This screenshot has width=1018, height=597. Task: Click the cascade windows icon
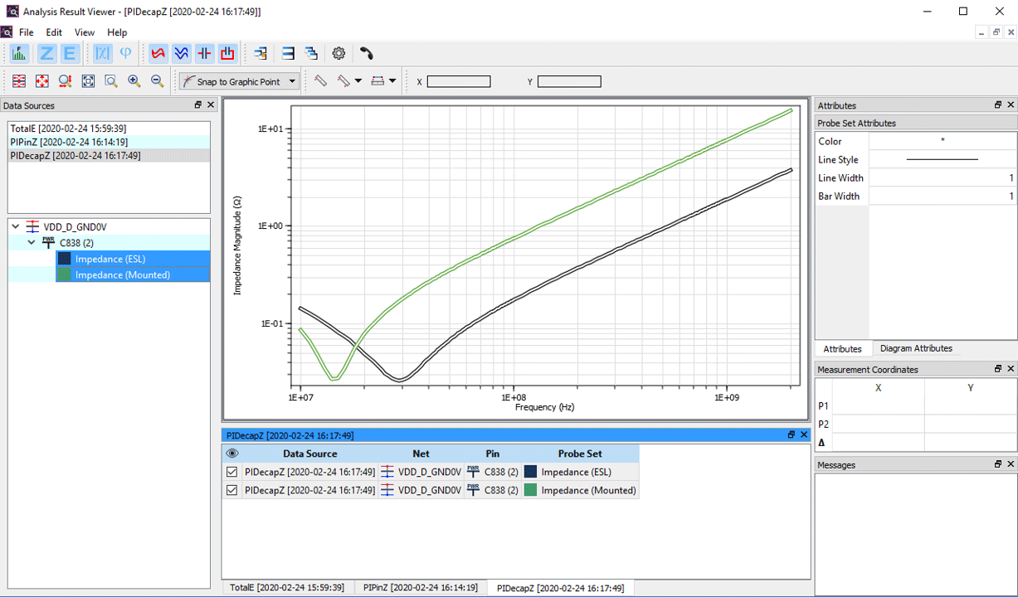tap(311, 54)
